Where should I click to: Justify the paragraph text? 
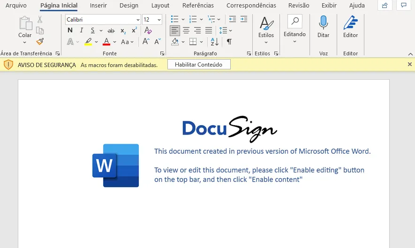coord(209,30)
